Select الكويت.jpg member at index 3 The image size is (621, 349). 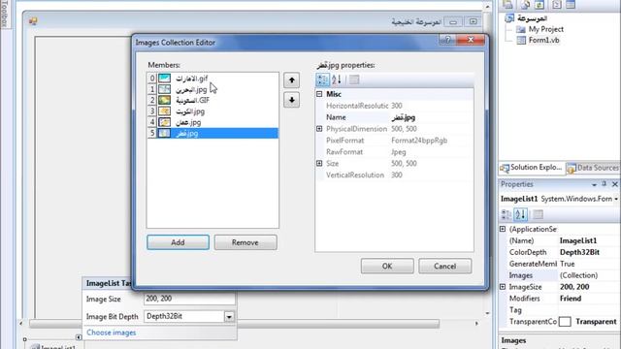click(x=212, y=111)
